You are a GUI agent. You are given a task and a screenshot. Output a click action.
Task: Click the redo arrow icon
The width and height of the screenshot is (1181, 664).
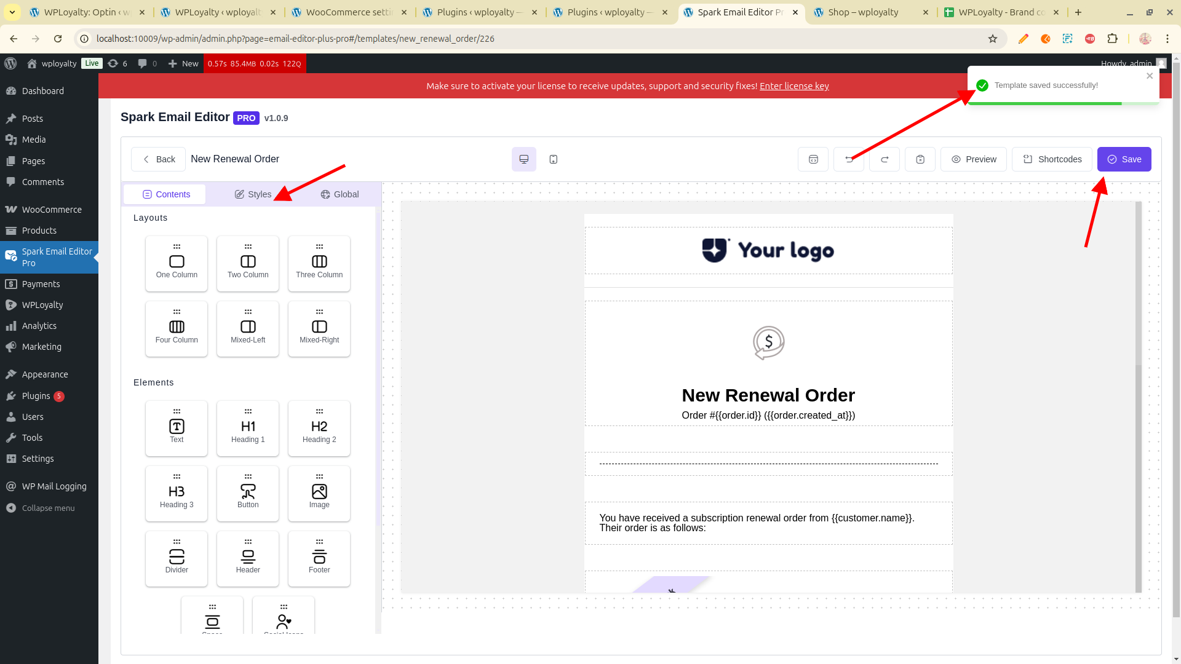click(884, 159)
